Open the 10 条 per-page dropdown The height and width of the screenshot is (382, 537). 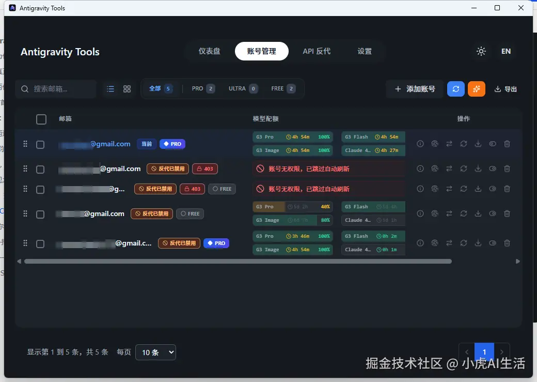click(x=156, y=352)
